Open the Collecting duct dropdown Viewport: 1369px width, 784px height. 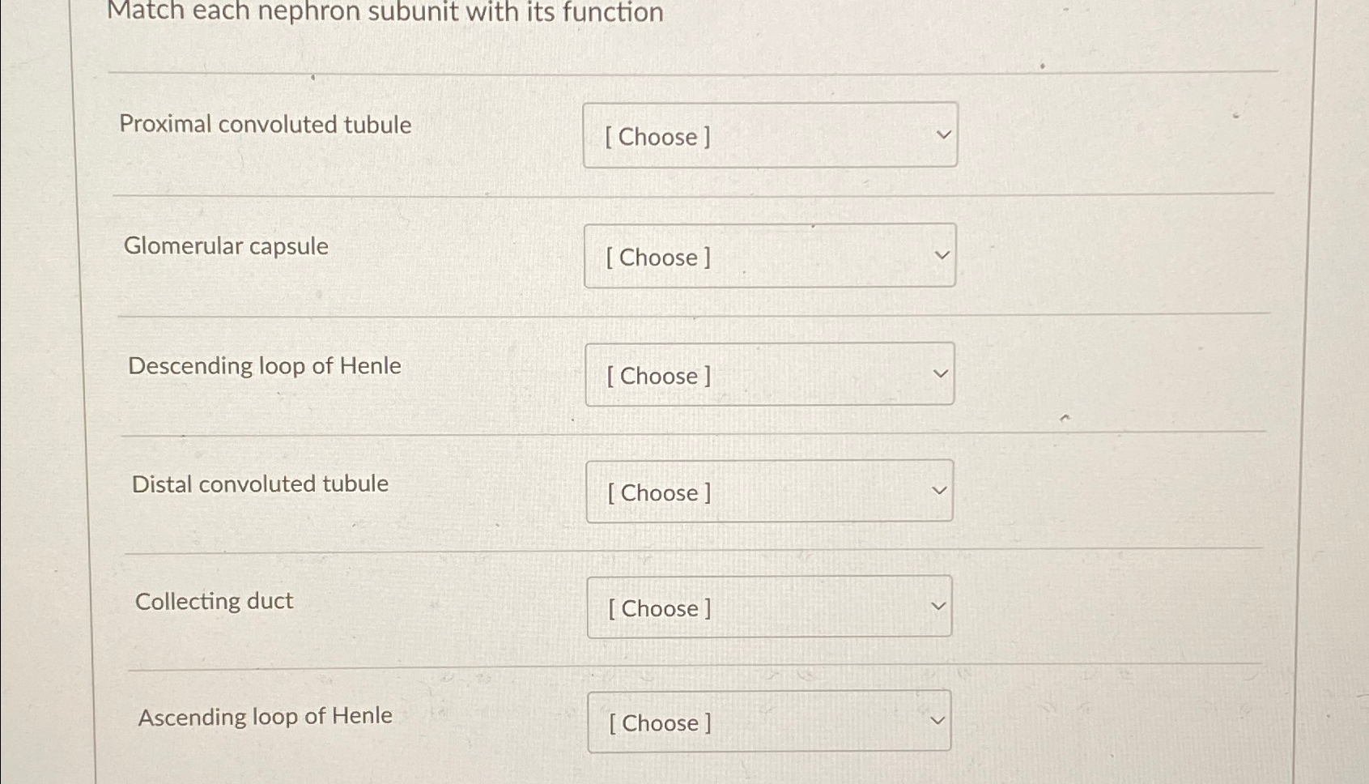(x=769, y=607)
